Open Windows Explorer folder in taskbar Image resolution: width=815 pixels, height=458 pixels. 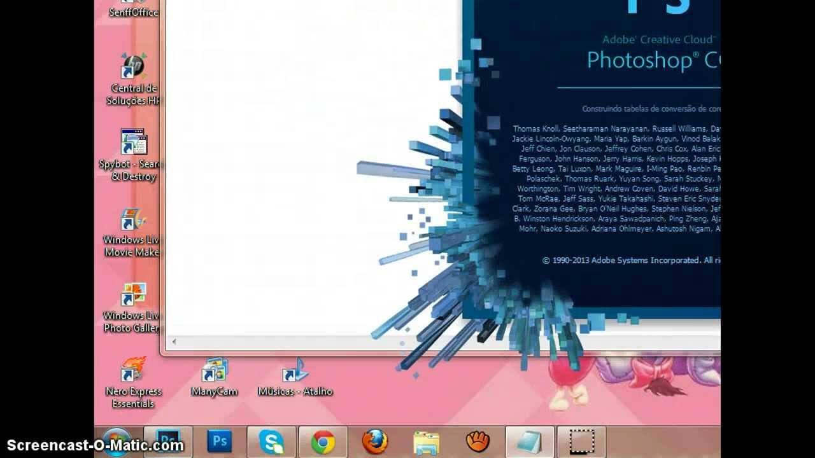(x=426, y=441)
